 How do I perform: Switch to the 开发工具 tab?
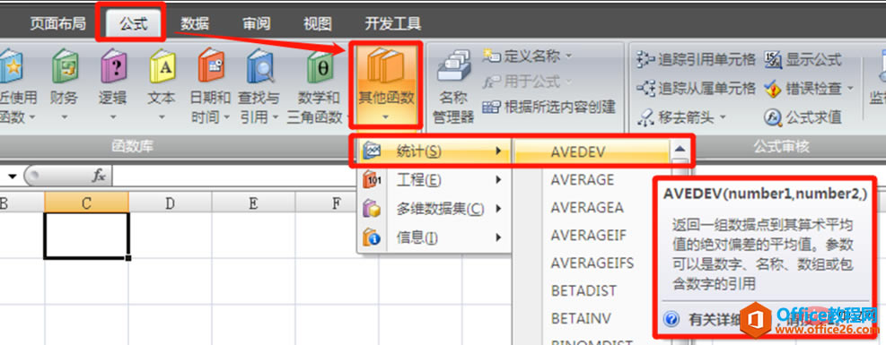point(392,23)
